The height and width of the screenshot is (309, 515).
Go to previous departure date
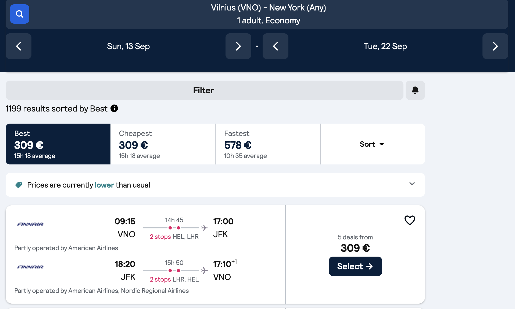click(x=19, y=46)
